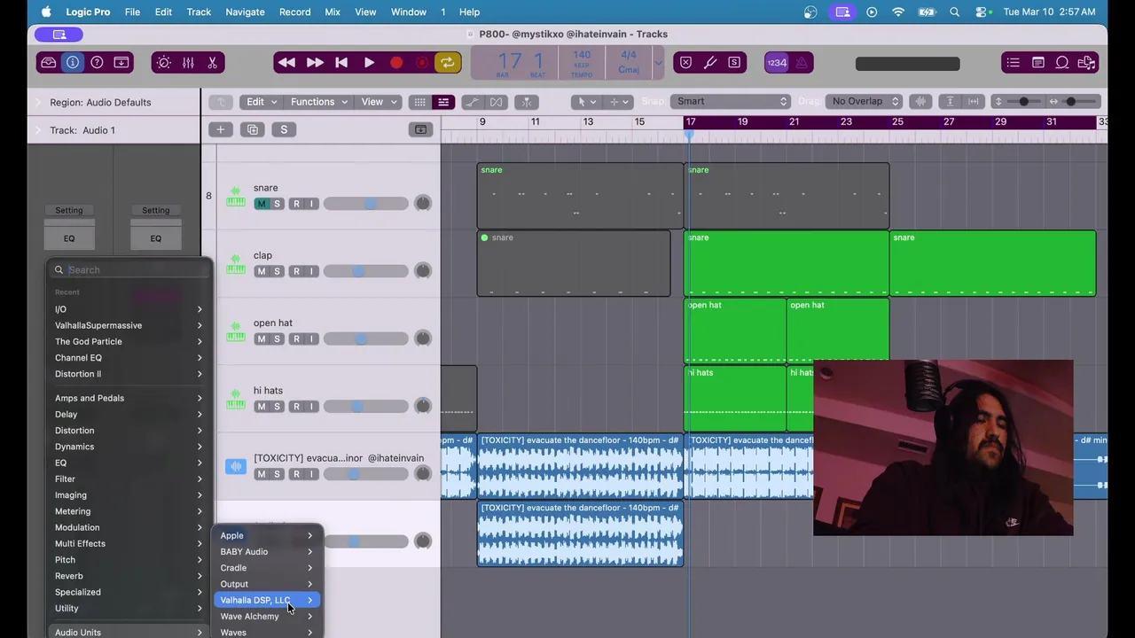The image size is (1135, 638).
Task: Expand the Track Audio 1 disclosure
Action: pyautogui.click(x=38, y=130)
